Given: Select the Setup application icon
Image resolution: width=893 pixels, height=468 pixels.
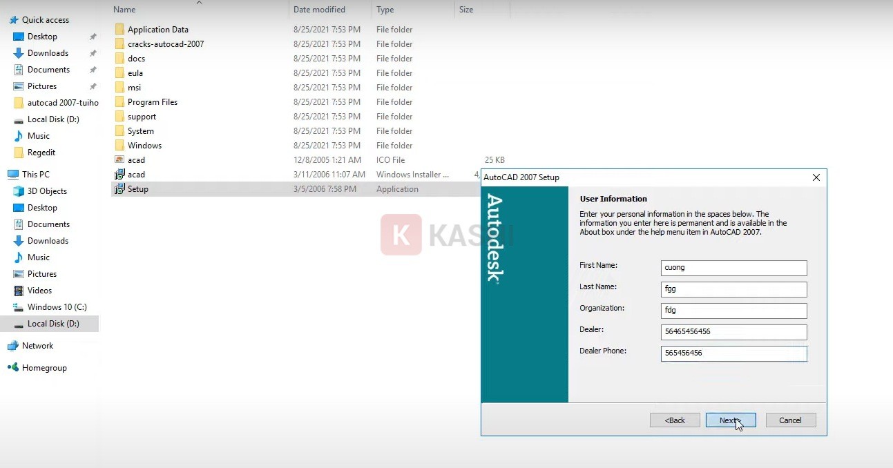Looking at the screenshot, I should 119,189.
